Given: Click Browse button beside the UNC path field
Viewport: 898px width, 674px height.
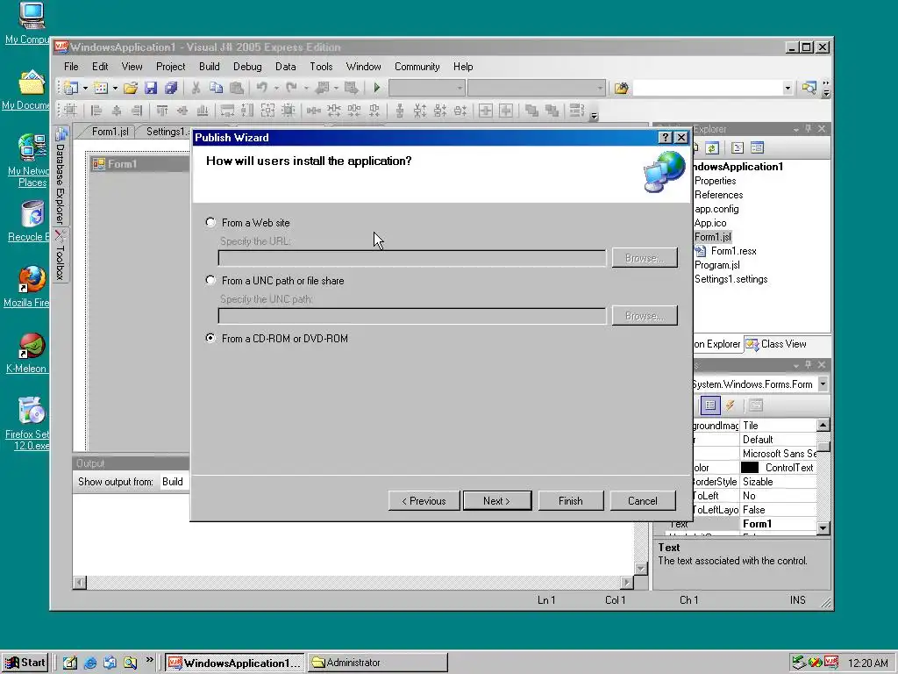Looking at the screenshot, I should tap(645, 316).
